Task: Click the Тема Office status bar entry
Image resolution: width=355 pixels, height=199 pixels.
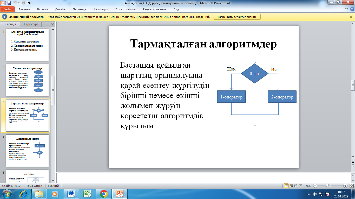Action: coord(34,186)
